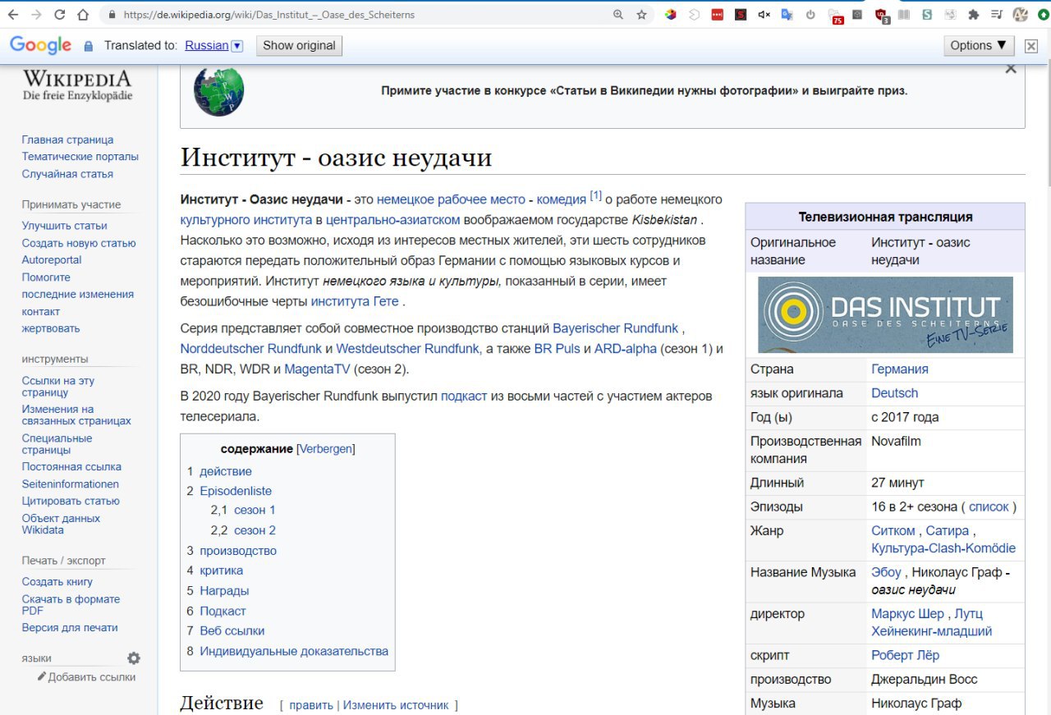Click the colorful hexagon extension icon

click(x=671, y=15)
